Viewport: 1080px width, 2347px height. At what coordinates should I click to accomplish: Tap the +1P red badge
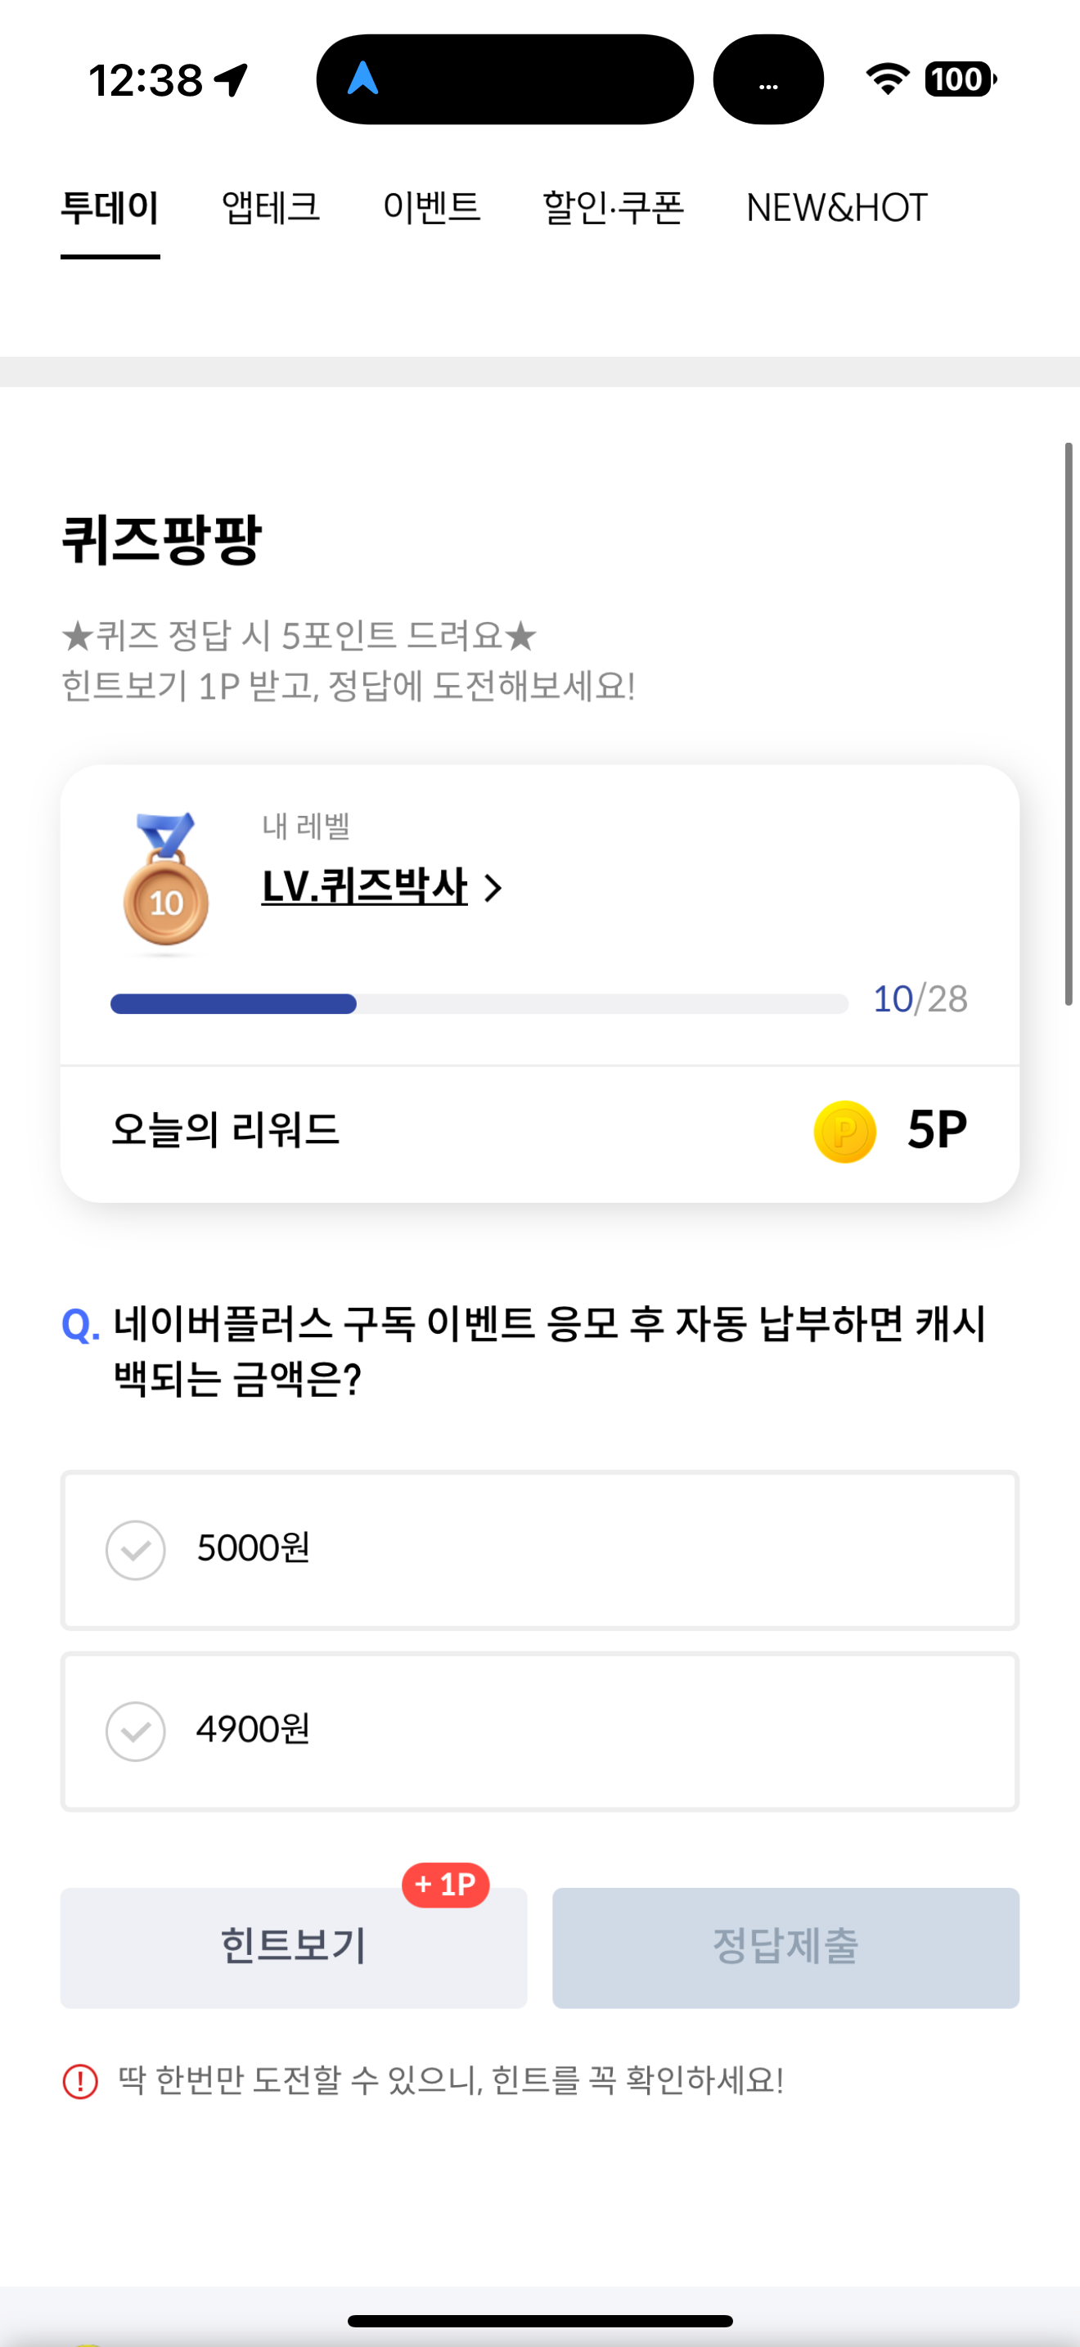[x=445, y=1884]
